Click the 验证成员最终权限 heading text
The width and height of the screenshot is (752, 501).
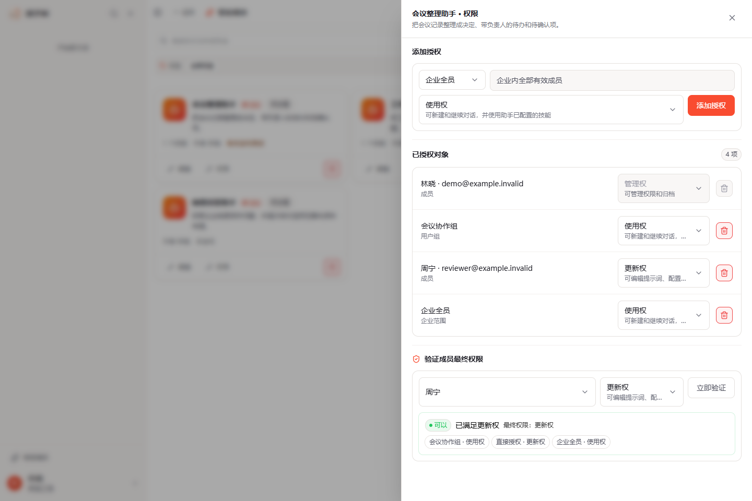pyautogui.click(x=454, y=359)
